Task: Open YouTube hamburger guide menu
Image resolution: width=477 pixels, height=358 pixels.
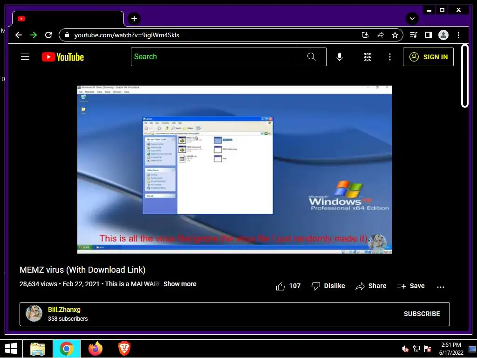Action: pos(25,56)
